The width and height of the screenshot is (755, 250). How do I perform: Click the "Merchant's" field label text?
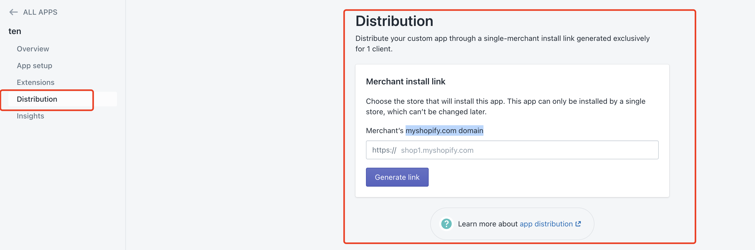tap(385, 131)
